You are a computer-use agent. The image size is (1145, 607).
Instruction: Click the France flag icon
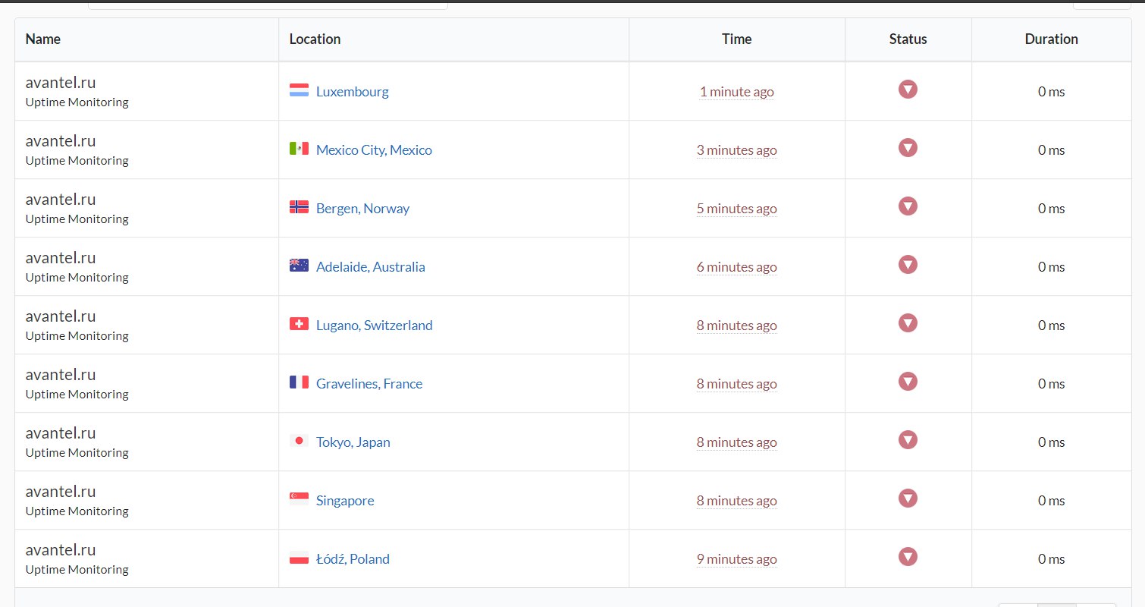coord(299,382)
